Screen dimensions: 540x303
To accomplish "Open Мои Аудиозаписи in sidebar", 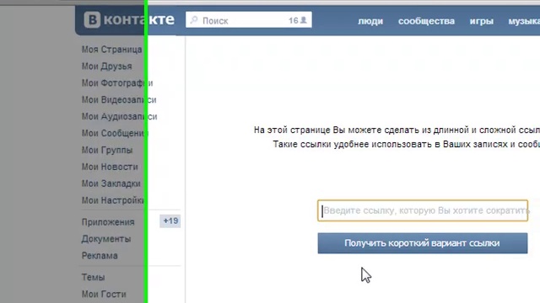I will tap(119, 117).
